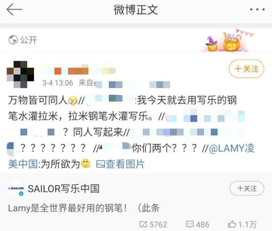Open the 查看图片 view image link
Viewport: 272px width, 231px height.
click(x=120, y=164)
